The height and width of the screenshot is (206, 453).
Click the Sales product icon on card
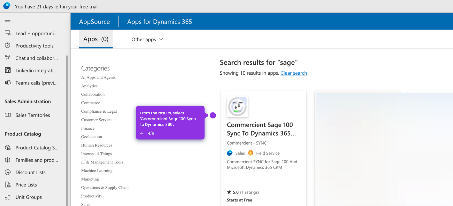point(230,153)
